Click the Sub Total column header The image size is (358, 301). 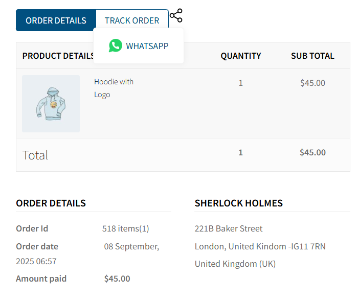pos(312,56)
